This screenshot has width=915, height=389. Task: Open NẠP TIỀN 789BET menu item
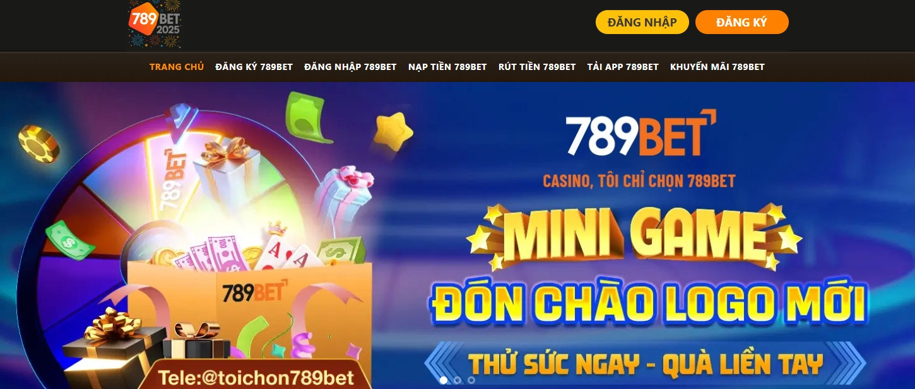pos(447,67)
